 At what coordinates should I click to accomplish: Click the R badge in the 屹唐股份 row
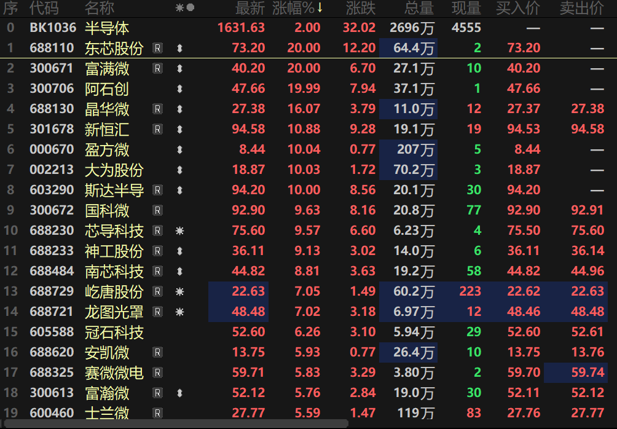pyautogui.click(x=157, y=292)
